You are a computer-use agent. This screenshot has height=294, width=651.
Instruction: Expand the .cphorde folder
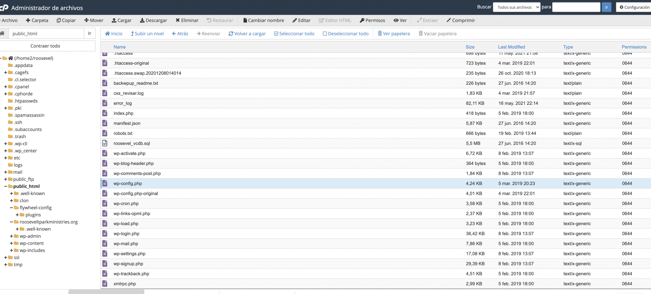point(5,94)
